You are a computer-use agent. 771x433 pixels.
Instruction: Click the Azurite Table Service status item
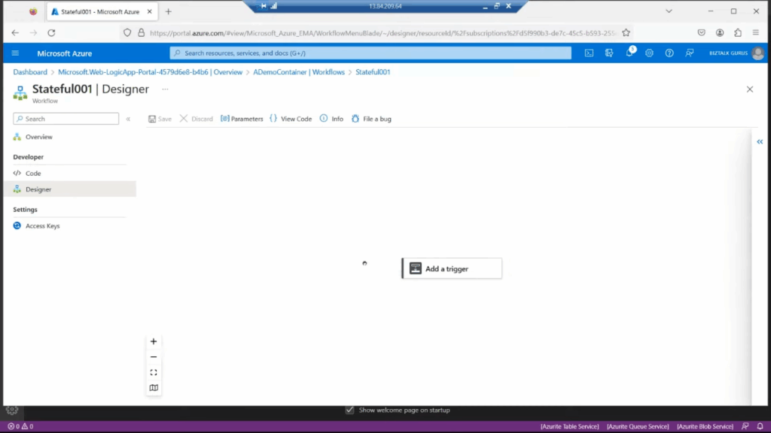[569, 426]
